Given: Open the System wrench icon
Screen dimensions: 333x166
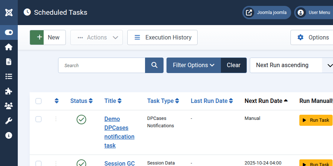Looking at the screenshot, I should (x=9, y=121).
